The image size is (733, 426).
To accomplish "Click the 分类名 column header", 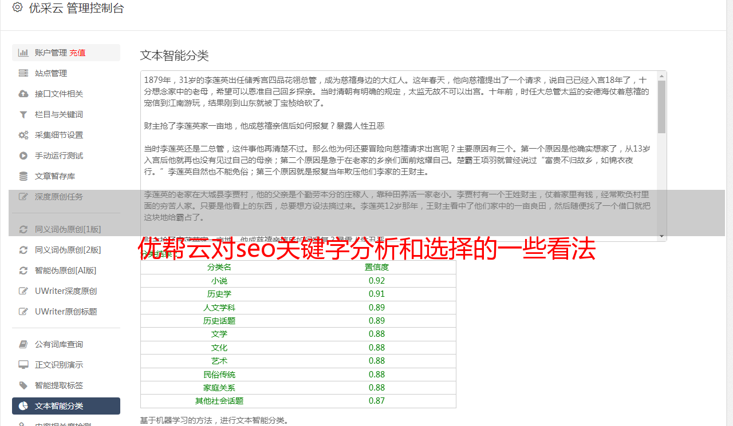I will tap(219, 267).
